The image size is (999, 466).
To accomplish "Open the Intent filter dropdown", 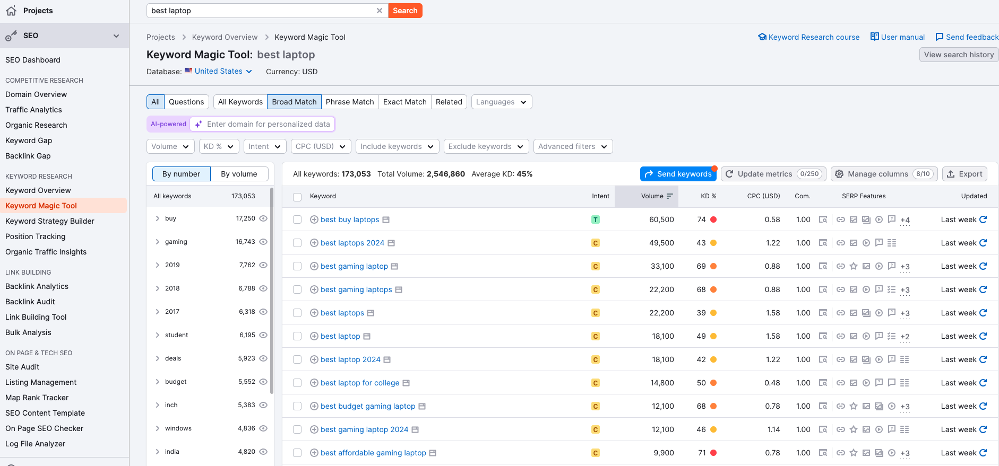I will (x=265, y=146).
